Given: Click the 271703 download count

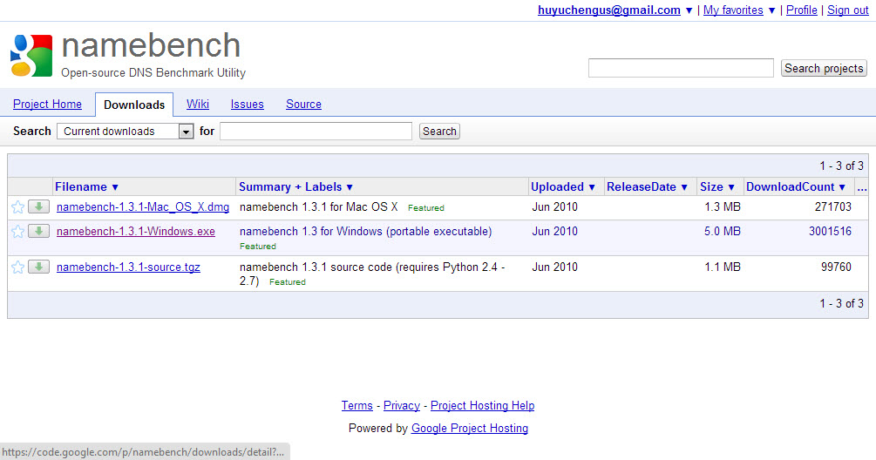Looking at the screenshot, I should click(833, 207).
